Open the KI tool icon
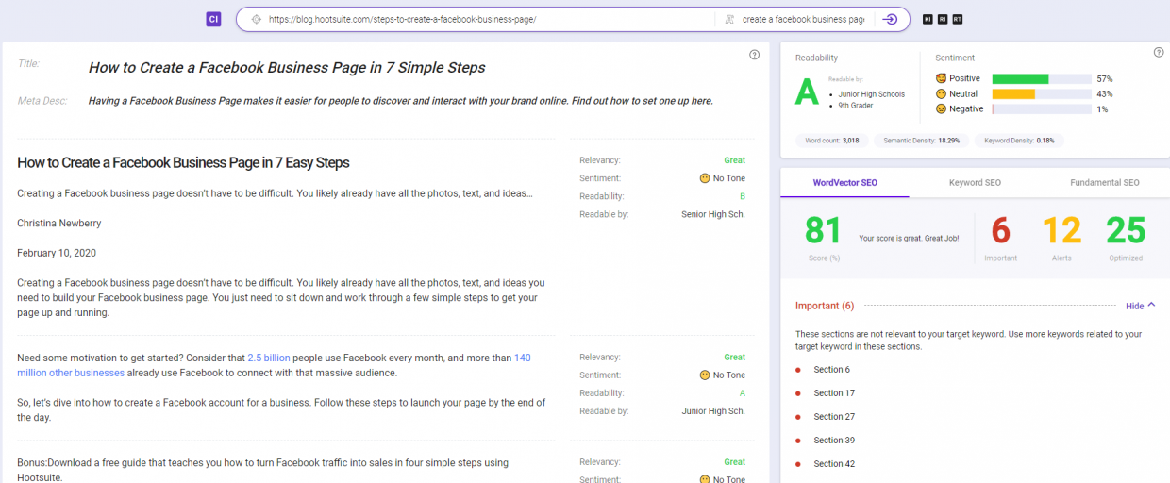The image size is (1170, 483). coord(928,19)
